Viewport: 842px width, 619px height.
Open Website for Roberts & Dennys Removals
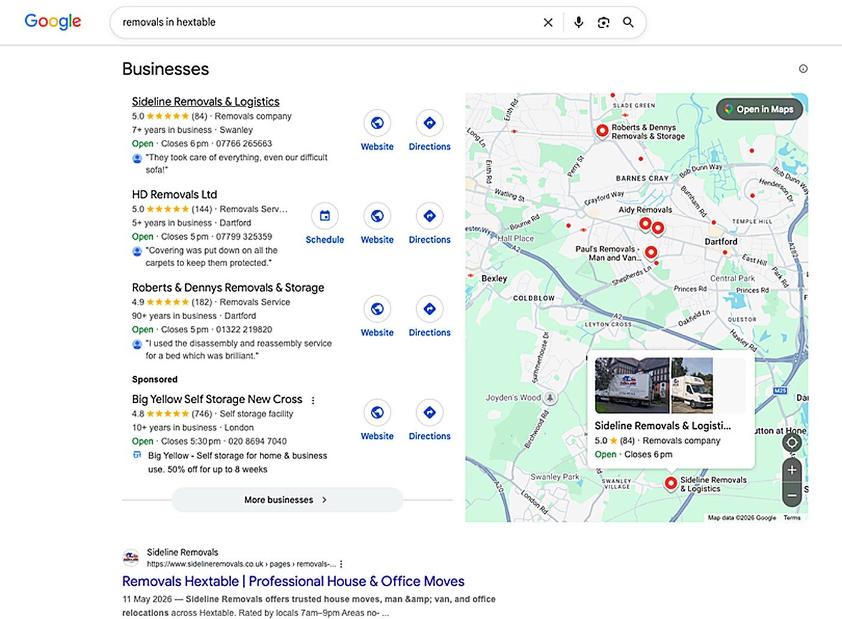[377, 317]
